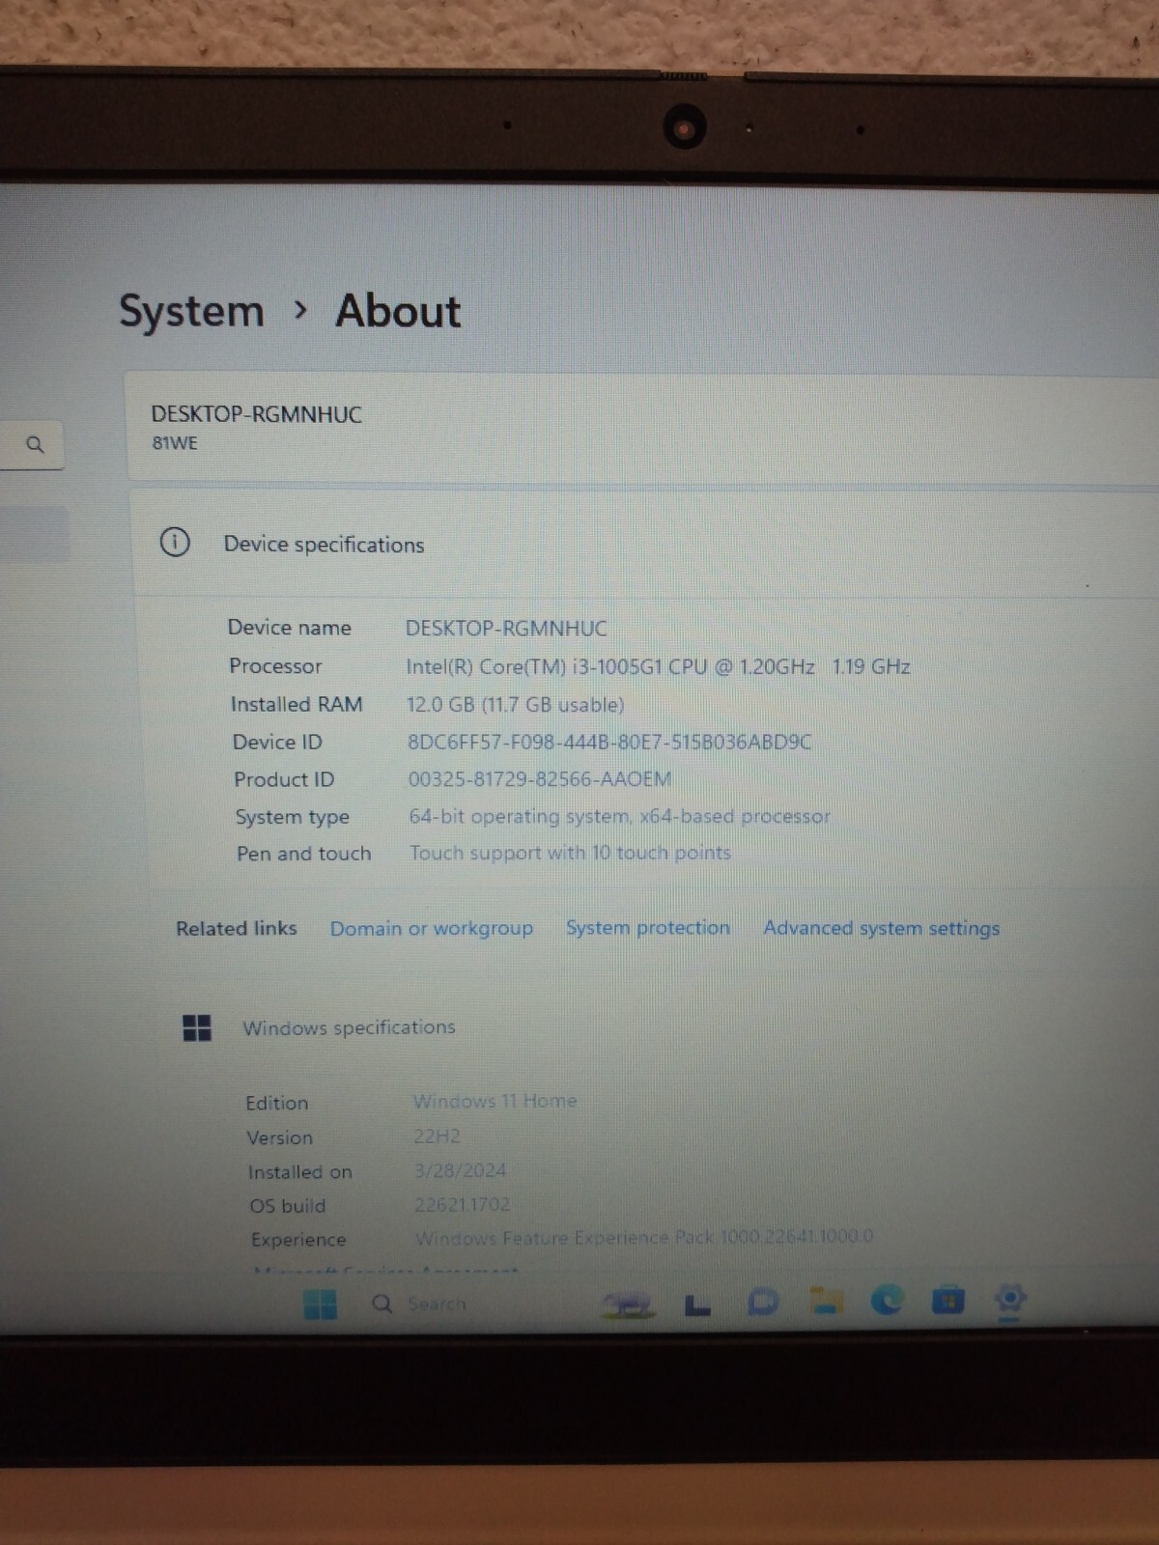Select the DESKTOP-RGMNHUC header card

point(642,427)
